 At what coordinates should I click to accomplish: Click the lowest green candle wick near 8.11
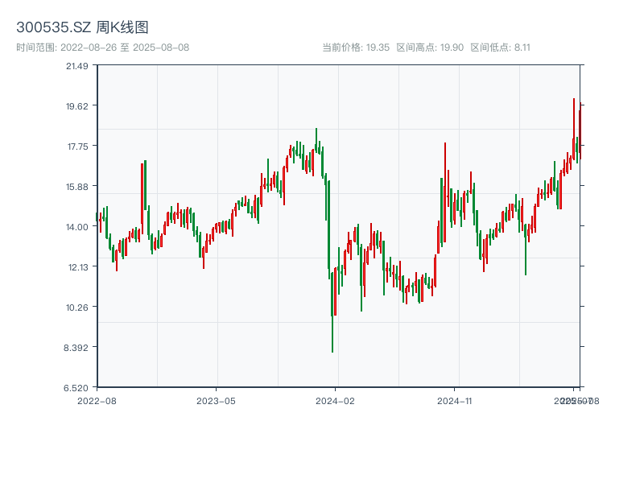pos(332,338)
